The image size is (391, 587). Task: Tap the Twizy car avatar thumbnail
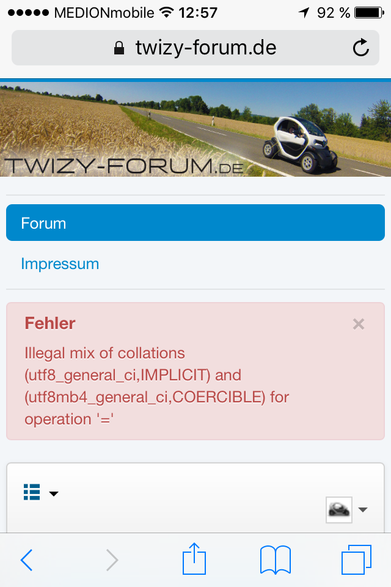[x=339, y=509]
